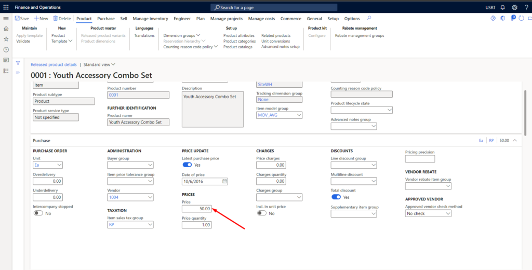Image resolution: width=532 pixels, height=270 pixels.
Task: Open the Vendor 1004 dropdown
Action: click(150, 197)
